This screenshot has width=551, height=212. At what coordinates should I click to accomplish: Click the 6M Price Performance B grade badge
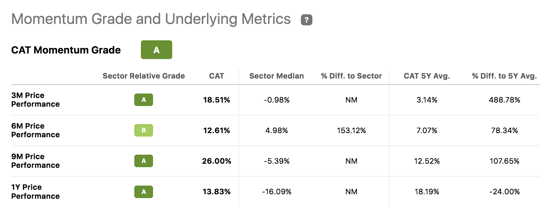point(144,130)
